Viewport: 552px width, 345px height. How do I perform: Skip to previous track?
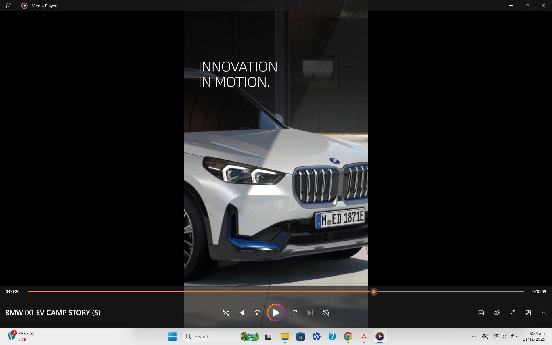click(x=241, y=313)
